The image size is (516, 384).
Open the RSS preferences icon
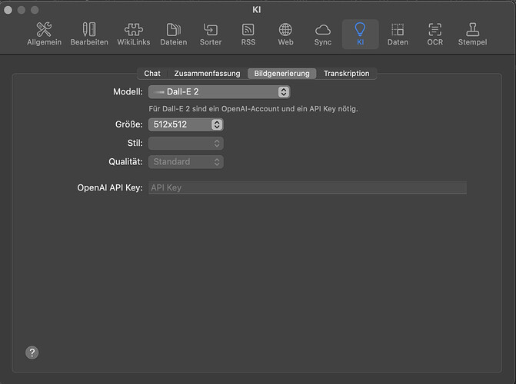tap(248, 35)
